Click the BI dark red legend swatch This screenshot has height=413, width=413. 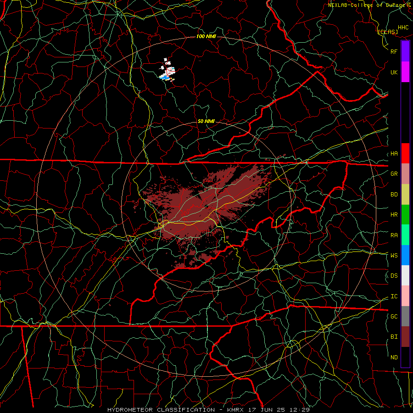[x=405, y=337]
